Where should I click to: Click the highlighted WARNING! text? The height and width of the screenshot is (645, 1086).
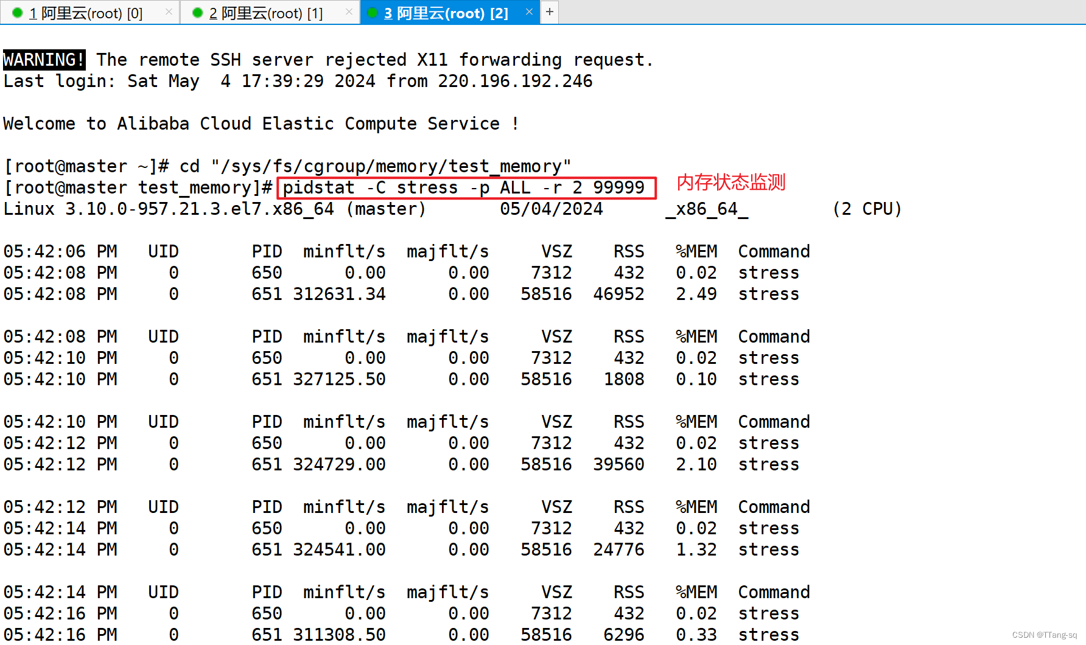44,60
